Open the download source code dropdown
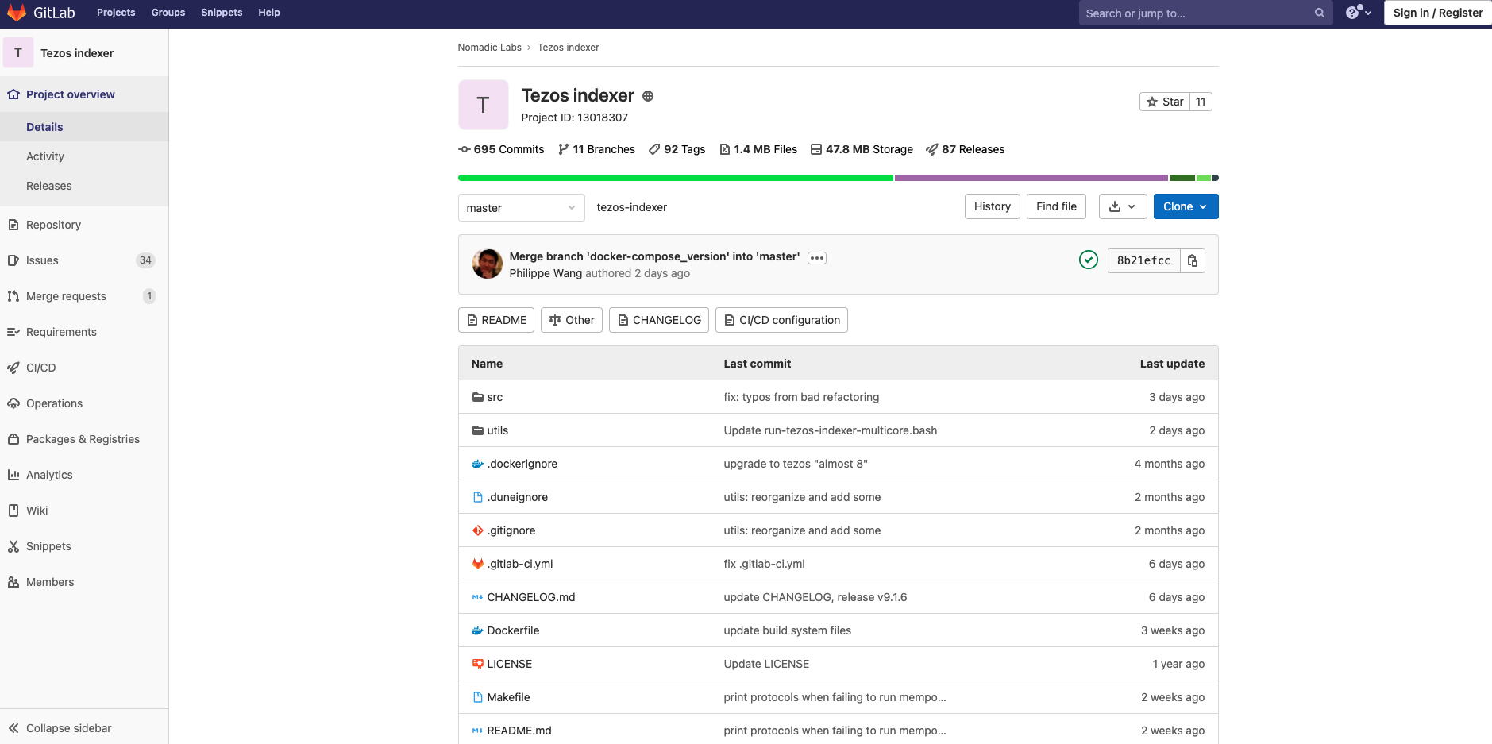 (1122, 206)
